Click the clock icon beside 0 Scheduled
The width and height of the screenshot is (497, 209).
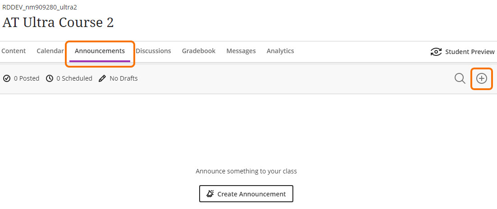coord(50,78)
